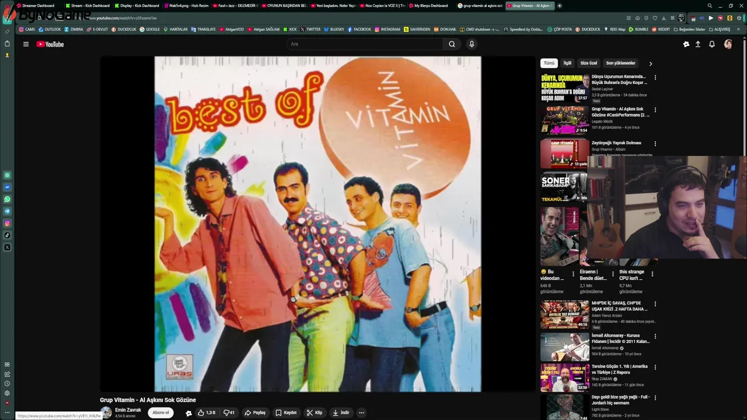Dislike the video showing 41
The width and height of the screenshot is (747, 420).
(x=229, y=412)
